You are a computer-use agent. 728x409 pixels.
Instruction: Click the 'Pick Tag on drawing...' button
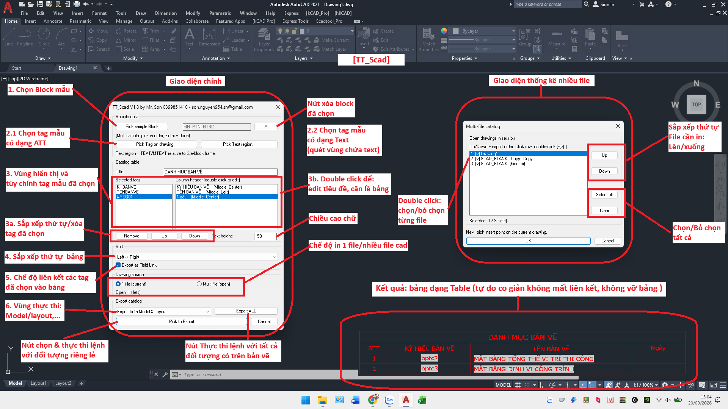(x=156, y=144)
